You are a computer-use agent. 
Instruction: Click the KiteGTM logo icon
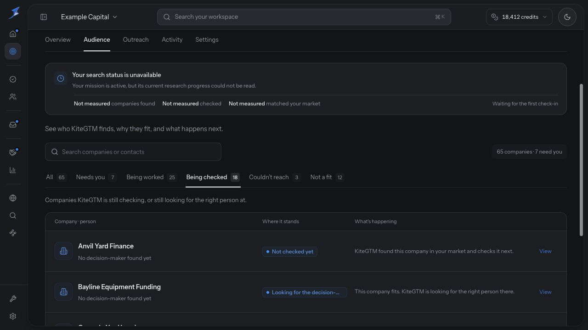pos(14,12)
